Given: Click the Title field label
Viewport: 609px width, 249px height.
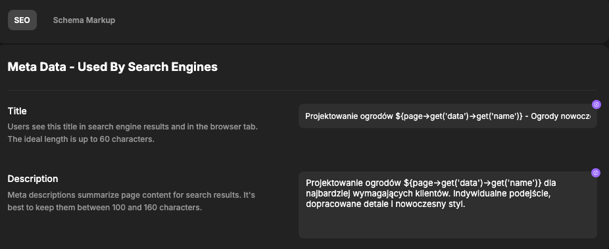Looking at the screenshot, I should [x=17, y=111].
